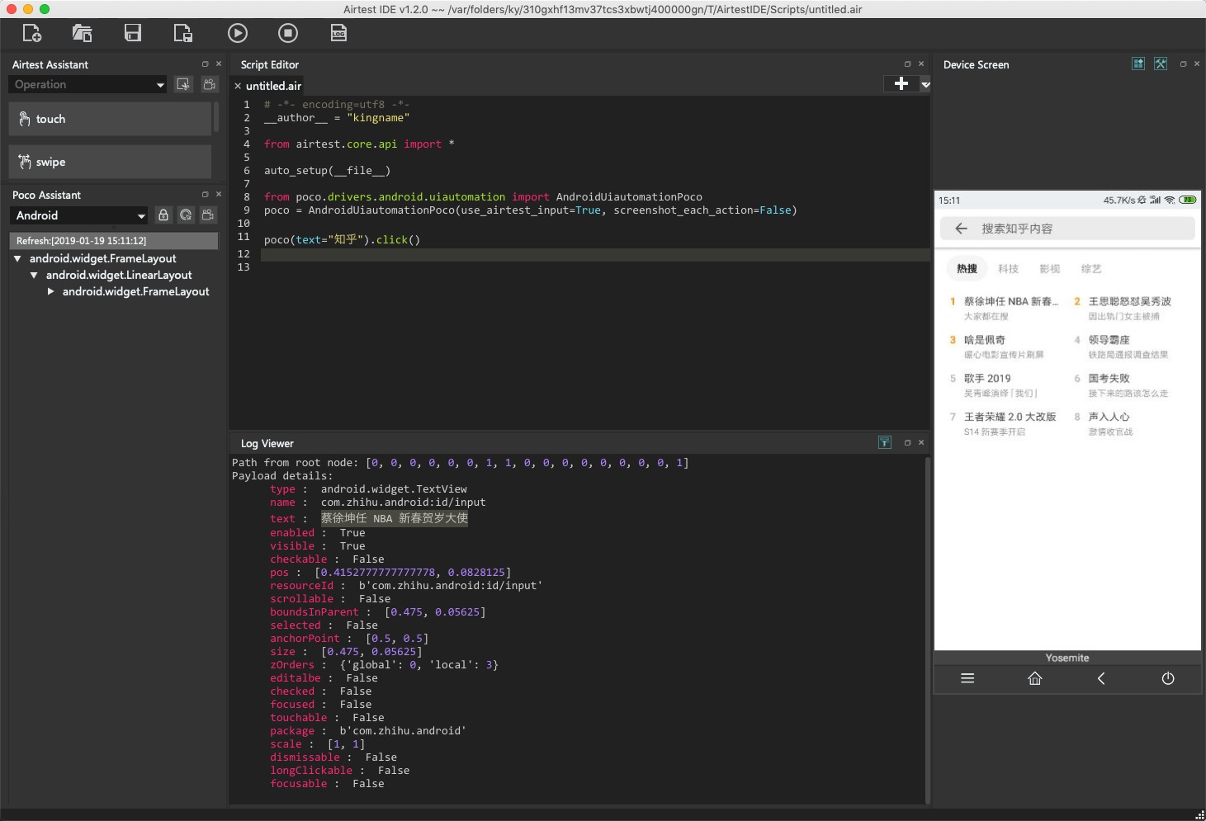Toggle Airtest Assistant recording camera icon
The height and width of the screenshot is (821, 1206).
click(210, 84)
